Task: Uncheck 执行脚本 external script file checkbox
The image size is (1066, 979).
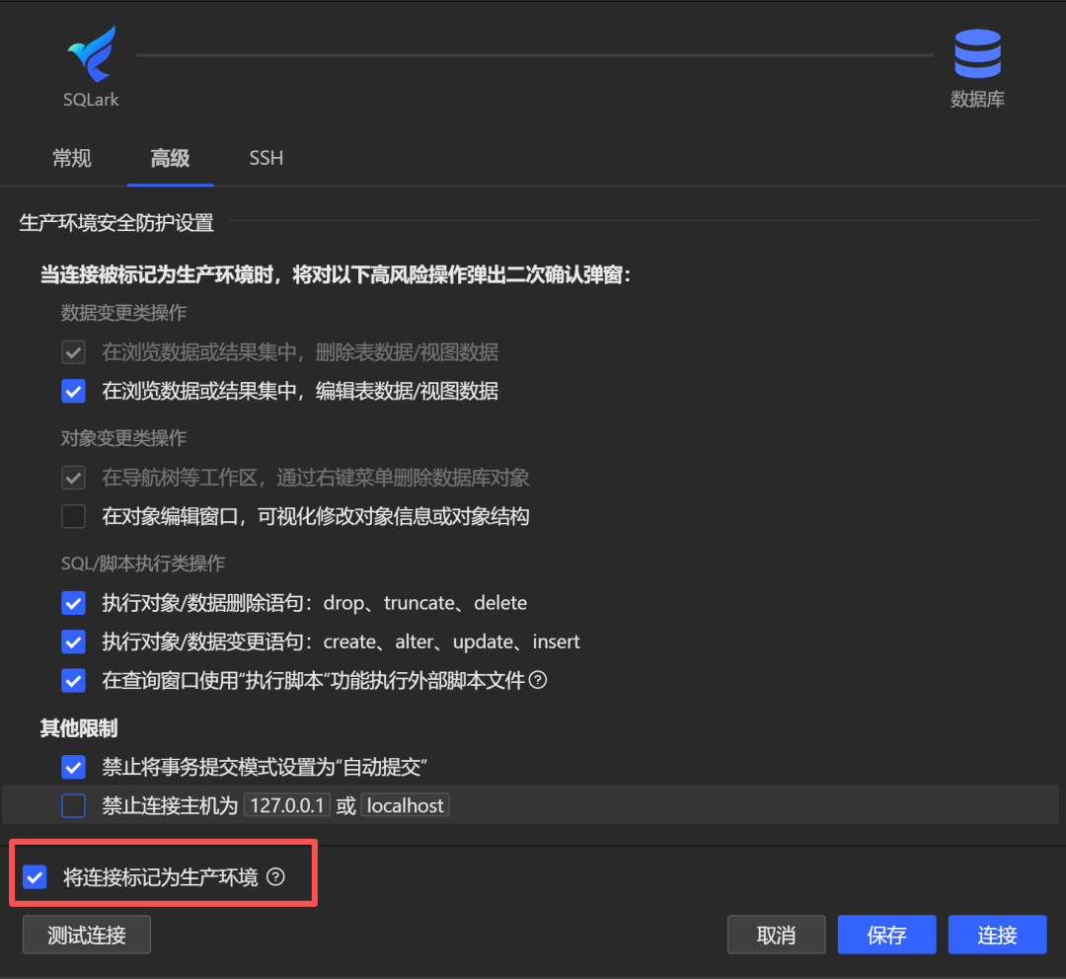Action: pos(73,681)
